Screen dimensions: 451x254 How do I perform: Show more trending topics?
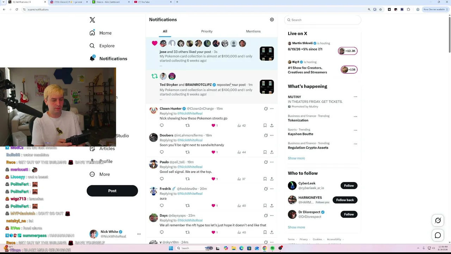point(296,158)
